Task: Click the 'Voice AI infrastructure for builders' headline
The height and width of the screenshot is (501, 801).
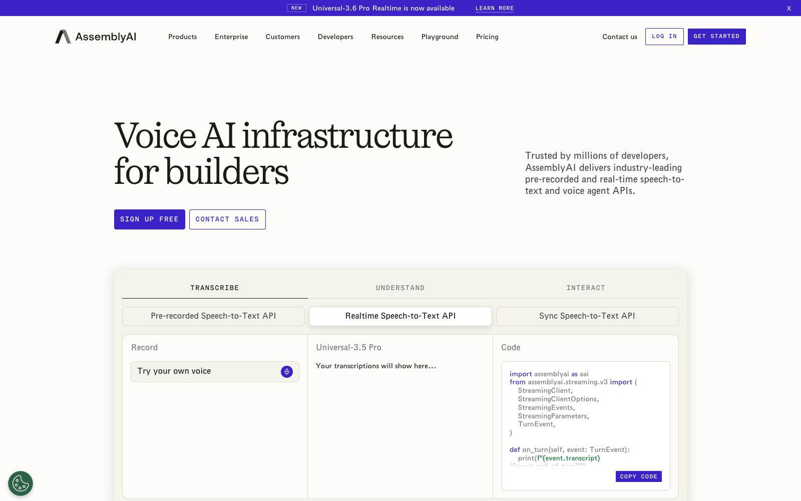Action: click(x=283, y=153)
